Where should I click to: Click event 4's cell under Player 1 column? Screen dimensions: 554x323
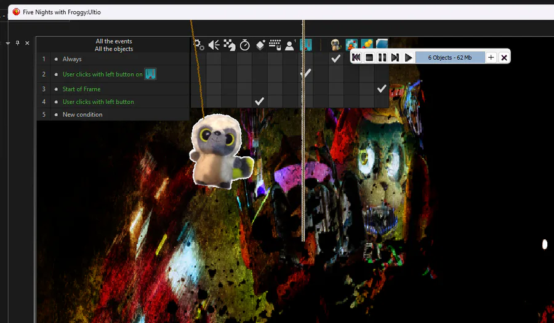[x=290, y=102]
